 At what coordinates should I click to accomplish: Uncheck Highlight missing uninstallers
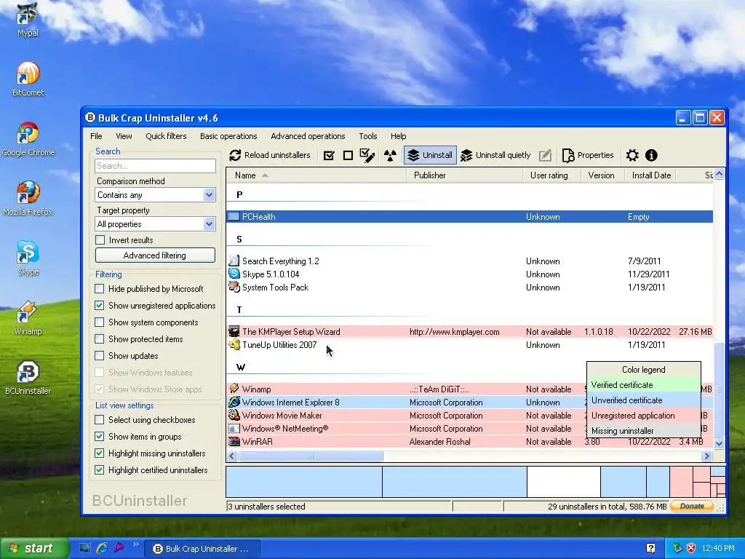(99, 453)
